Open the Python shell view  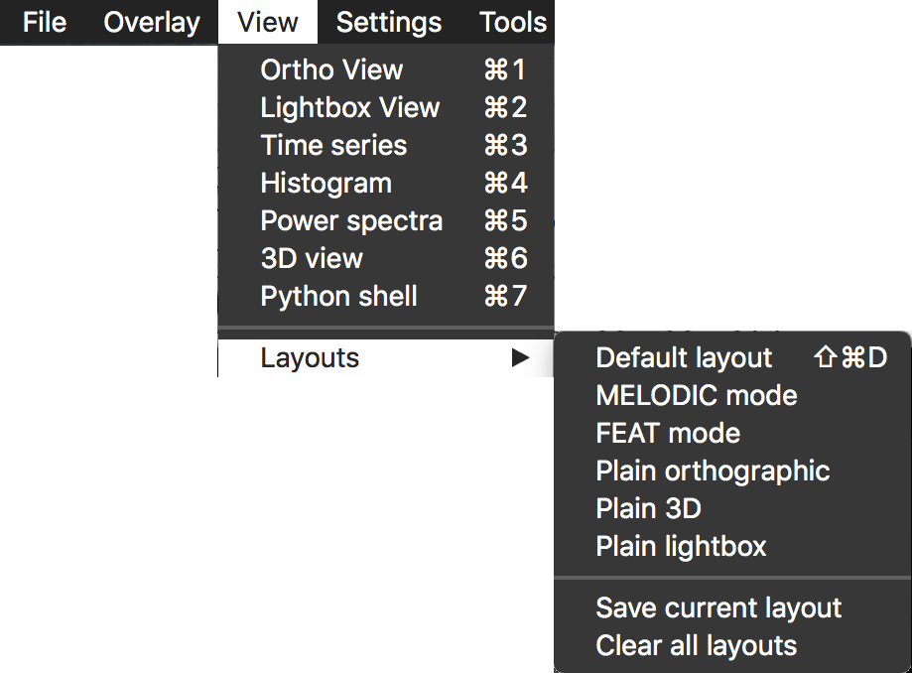[x=338, y=297]
